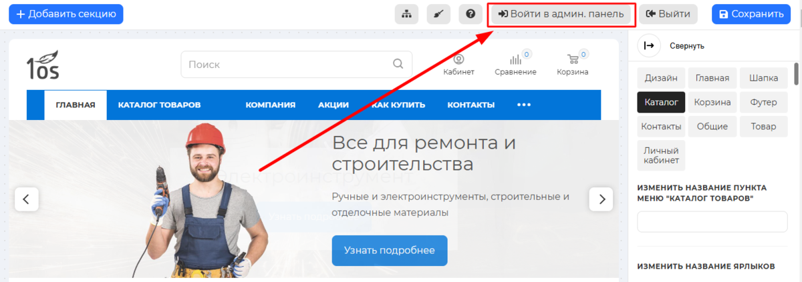Open the Личный кабинет settings tab
This screenshot has height=282, width=802.
[661, 155]
